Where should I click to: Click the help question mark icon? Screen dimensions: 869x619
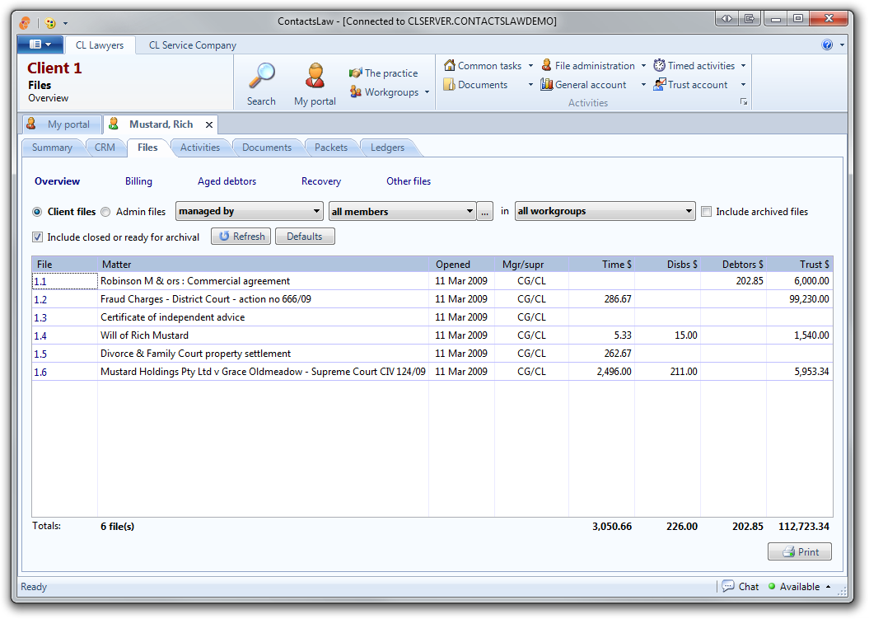[x=827, y=45]
